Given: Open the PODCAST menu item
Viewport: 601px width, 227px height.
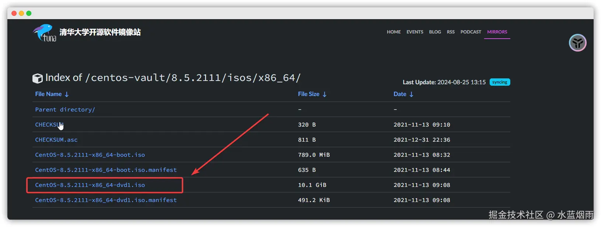Looking at the screenshot, I should [471, 32].
